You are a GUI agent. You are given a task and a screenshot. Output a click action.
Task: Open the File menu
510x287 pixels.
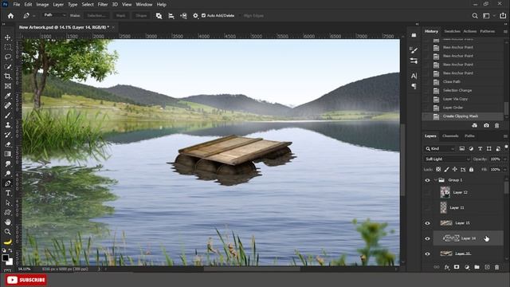point(17,5)
